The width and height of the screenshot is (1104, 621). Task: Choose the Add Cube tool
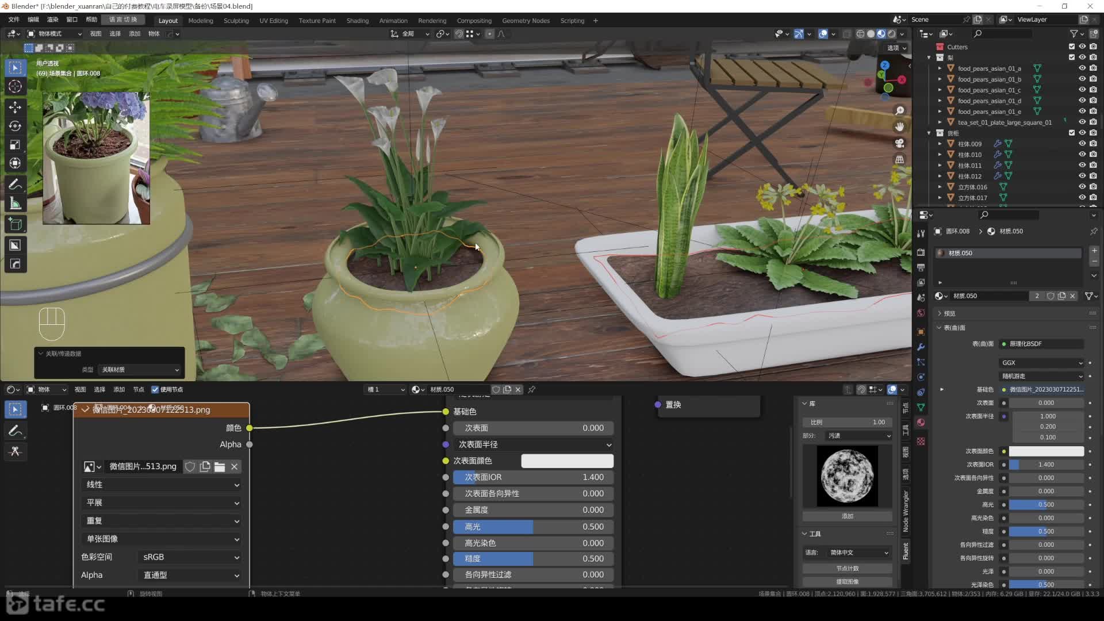pos(16,224)
